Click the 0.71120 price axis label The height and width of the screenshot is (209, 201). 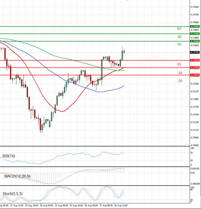tap(195, 130)
